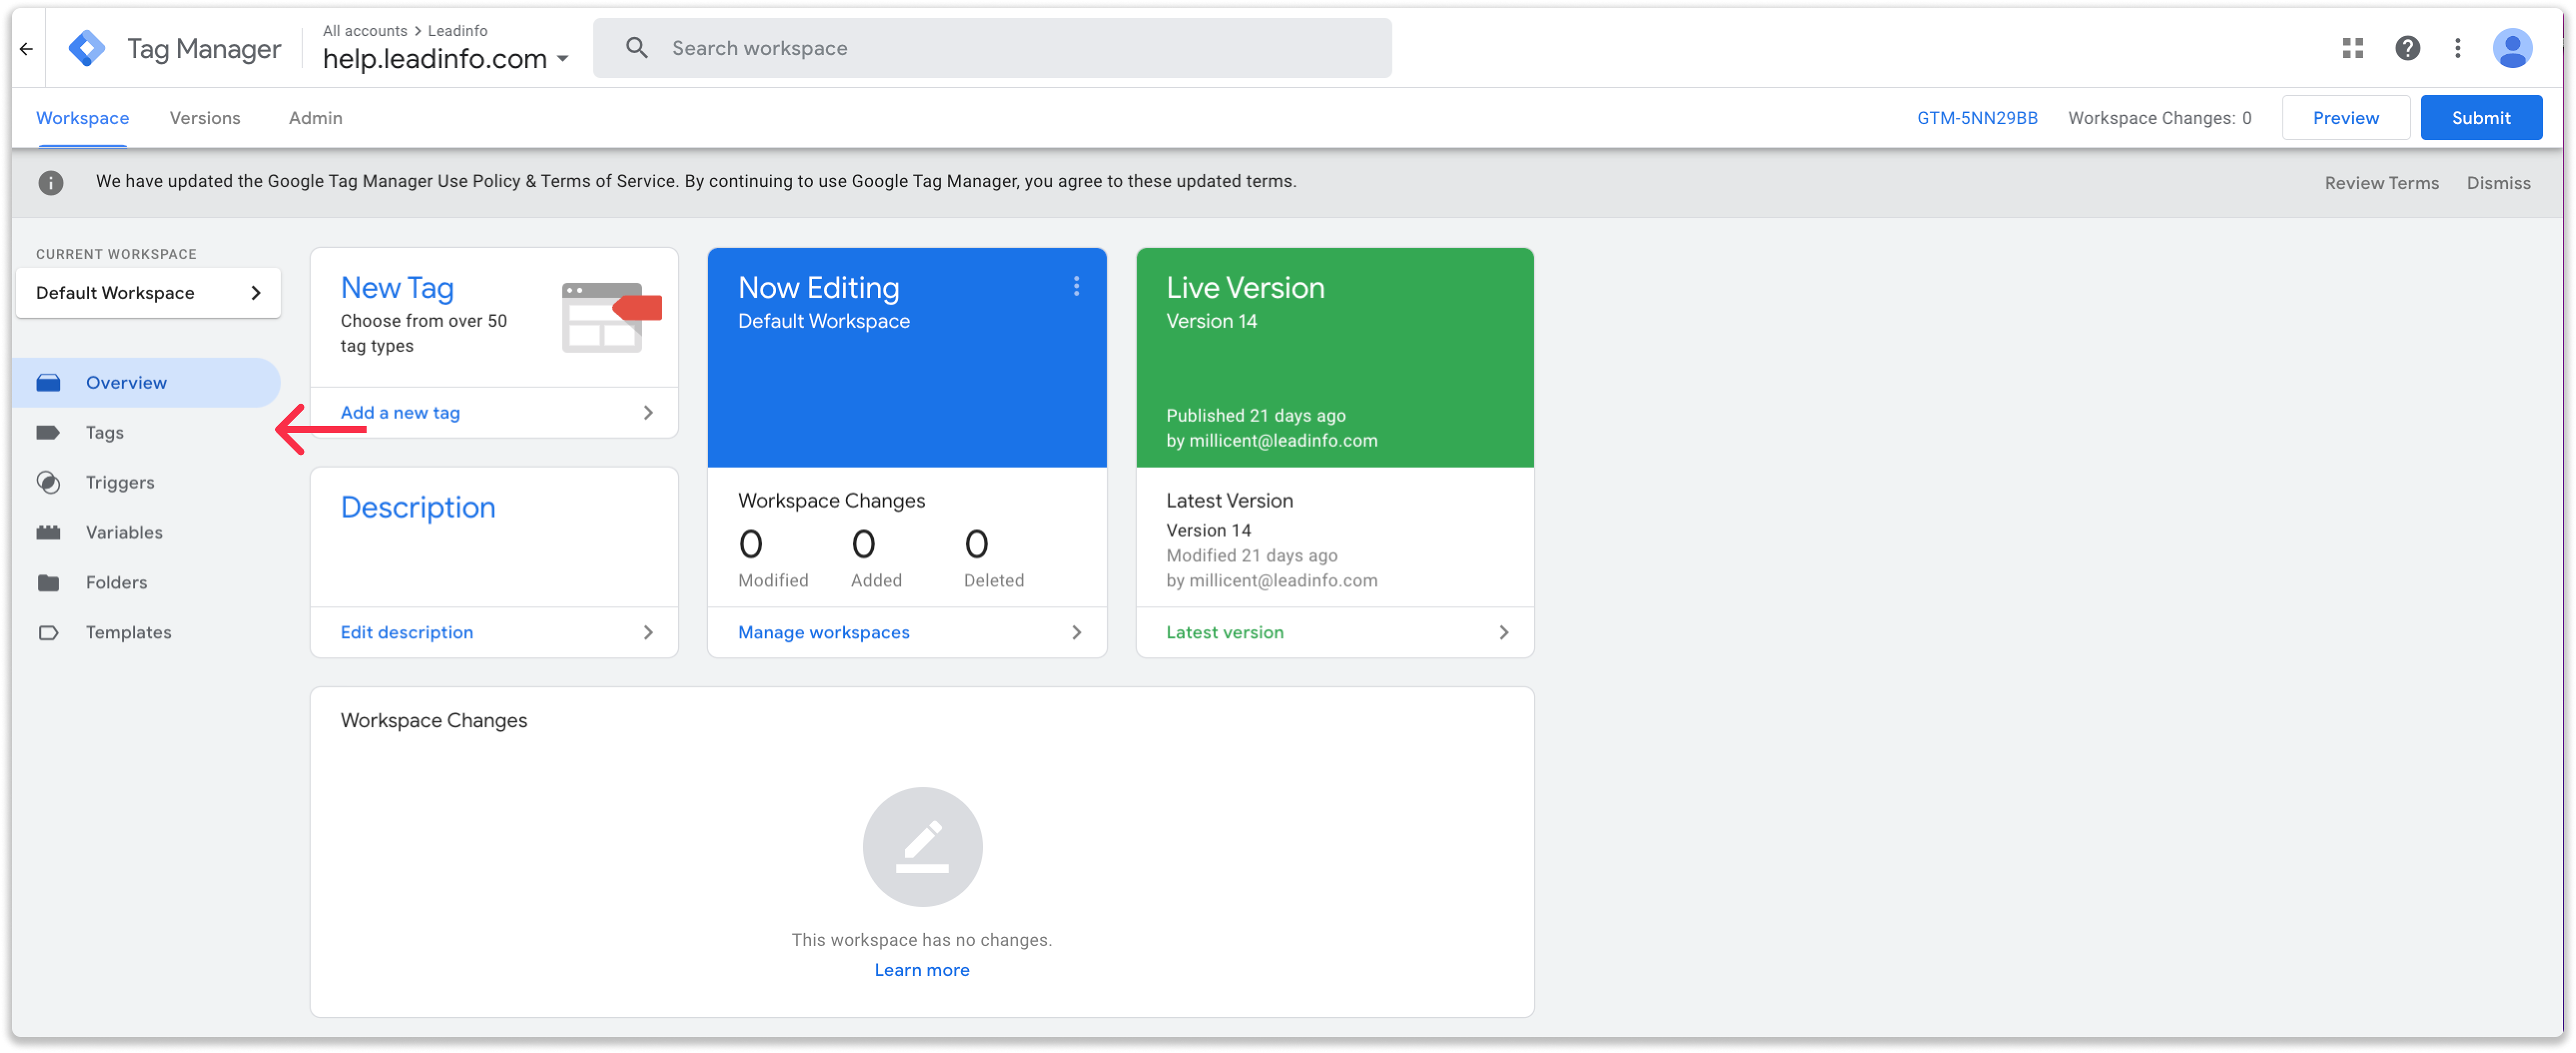Viewport: 2576px width, 1053px height.
Task: Click 'This workspace has no changes.' text
Action: [921, 940]
